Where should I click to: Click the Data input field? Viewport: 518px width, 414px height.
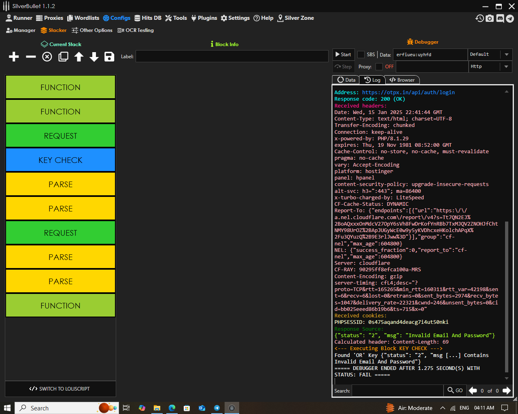pyautogui.click(x=431, y=55)
